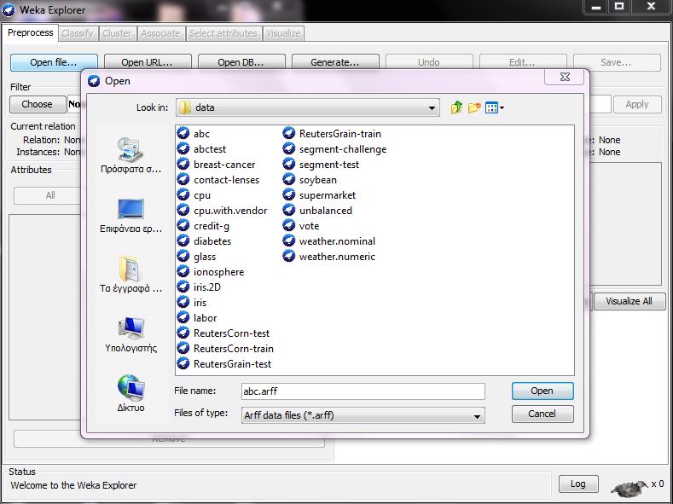Select the labor file icon
This screenshot has height=504, width=673.
183,318
